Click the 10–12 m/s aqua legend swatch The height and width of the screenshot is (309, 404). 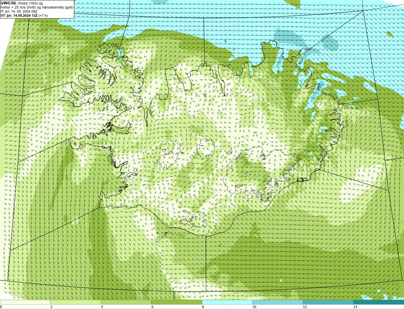click(278, 302)
